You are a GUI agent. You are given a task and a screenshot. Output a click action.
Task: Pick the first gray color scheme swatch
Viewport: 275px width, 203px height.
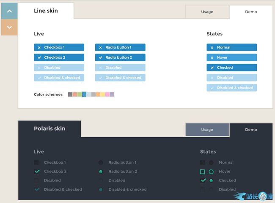pos(70,95)
